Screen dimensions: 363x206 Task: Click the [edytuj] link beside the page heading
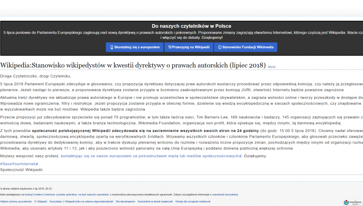[272, 67]
